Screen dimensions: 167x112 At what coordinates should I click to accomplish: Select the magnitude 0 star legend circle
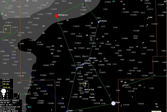[x=4, y=91]
